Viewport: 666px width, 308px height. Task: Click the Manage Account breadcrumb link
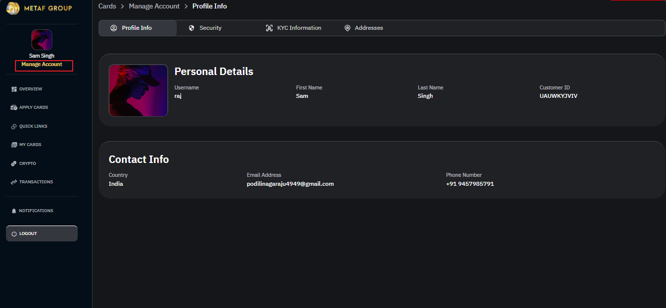[x=154, y=6]
